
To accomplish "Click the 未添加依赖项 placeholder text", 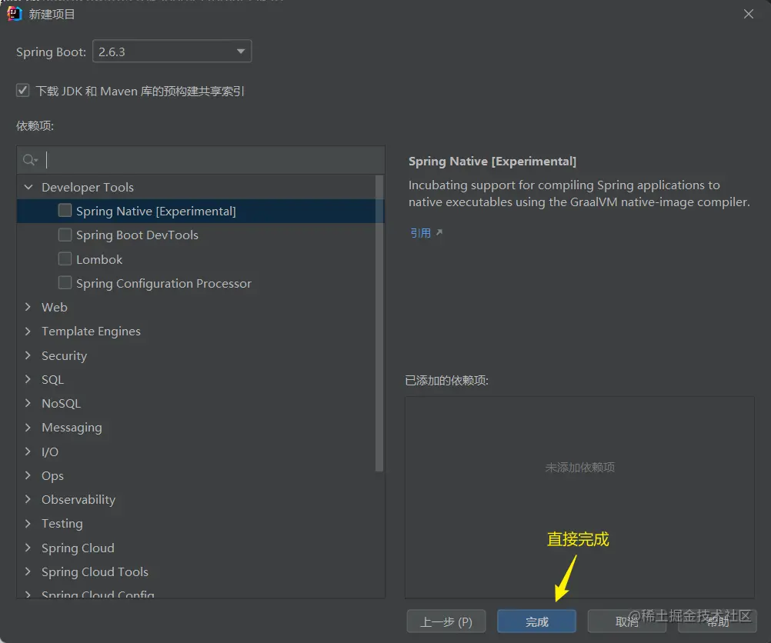I will pyautogui.click(x=579, y=467).
